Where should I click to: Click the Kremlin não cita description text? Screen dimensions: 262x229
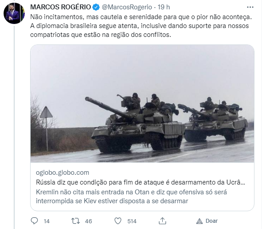tap(131, 197)
